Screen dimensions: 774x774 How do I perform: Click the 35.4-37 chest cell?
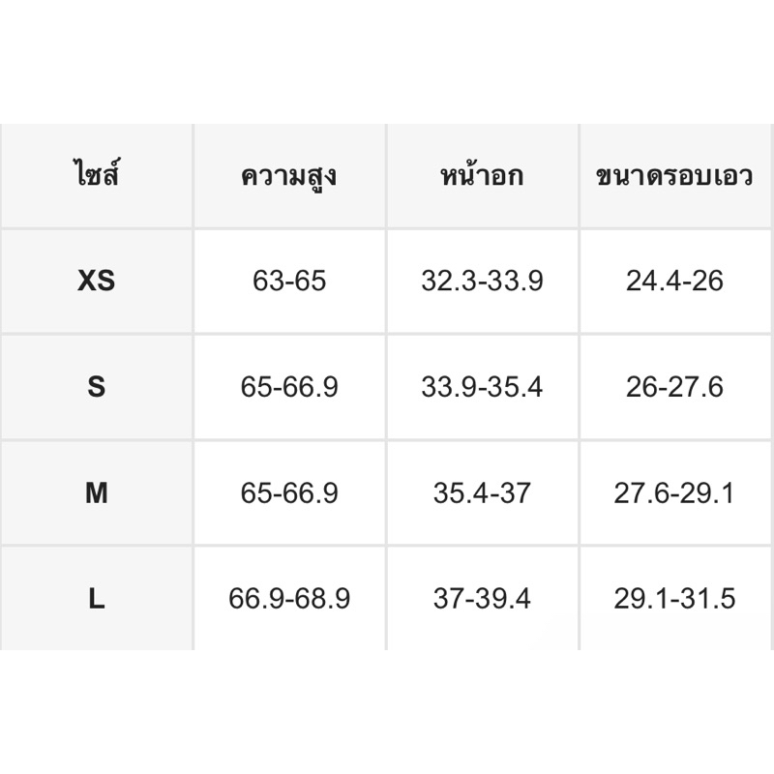coord(482,492)
